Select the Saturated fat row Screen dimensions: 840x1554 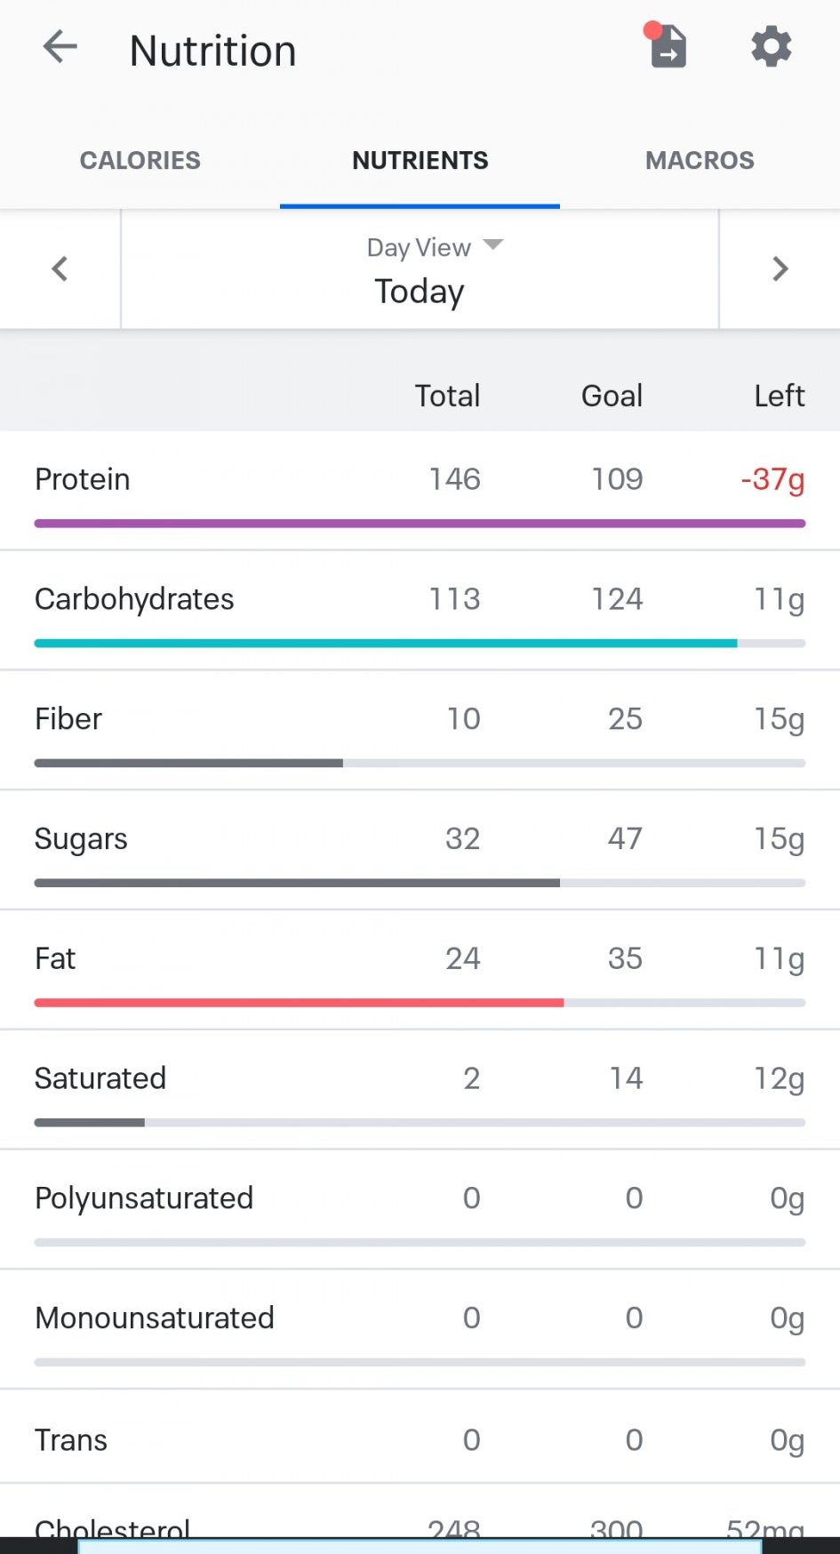click(x=100, y=1078)
